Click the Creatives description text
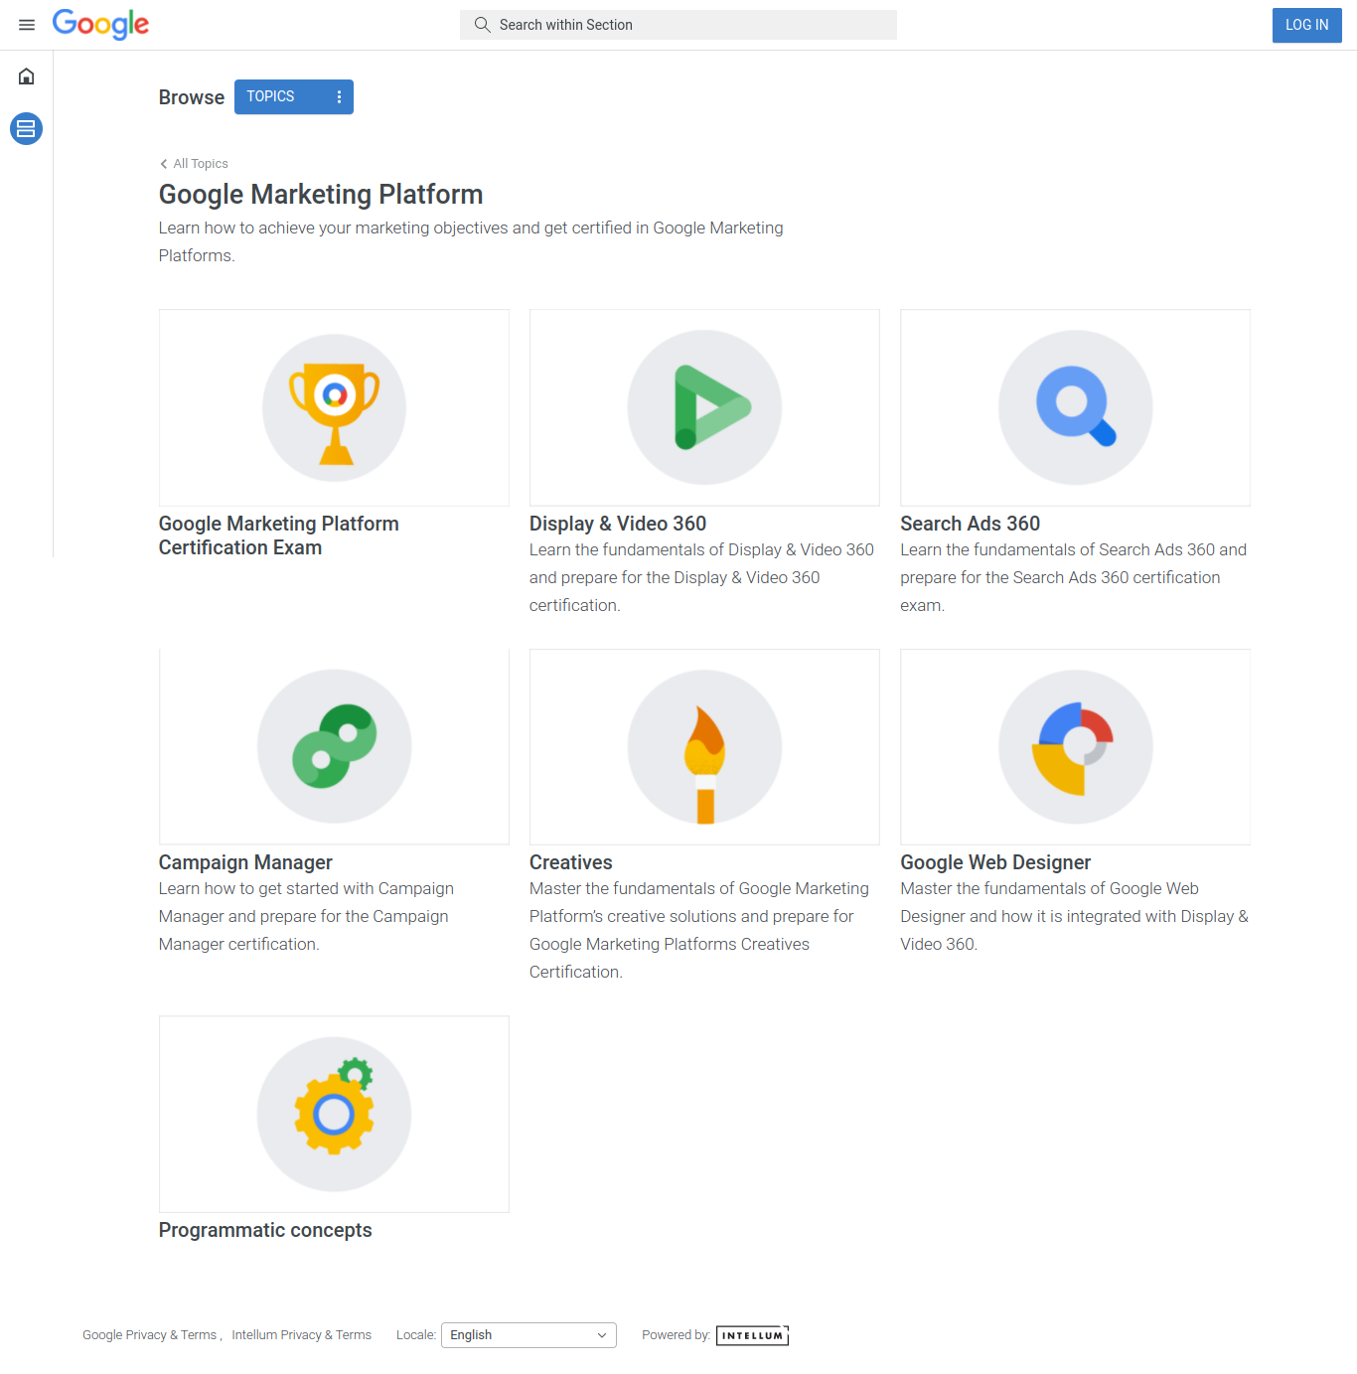The width and height of the screenshot is (1357, 1374). (x=699, y=930)
